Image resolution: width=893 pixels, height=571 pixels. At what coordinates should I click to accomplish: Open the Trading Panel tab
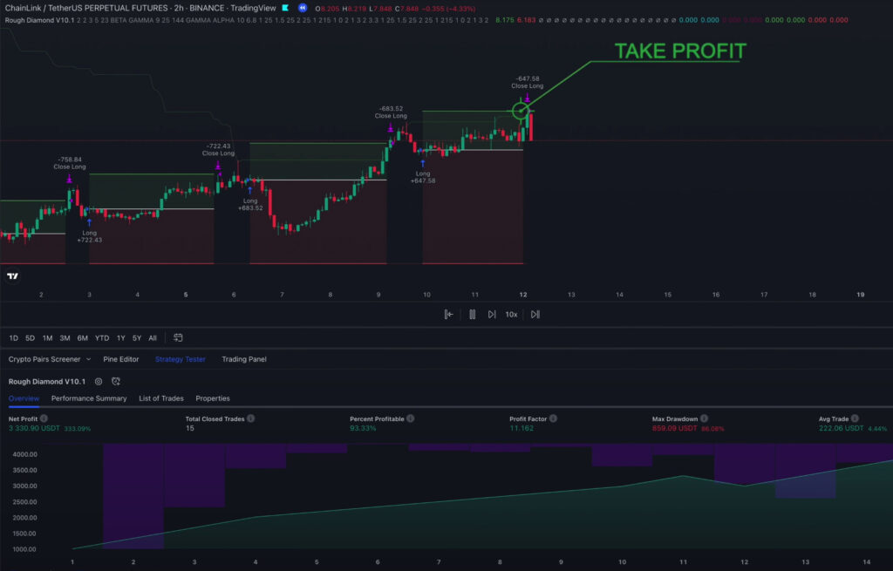point(244,359)
